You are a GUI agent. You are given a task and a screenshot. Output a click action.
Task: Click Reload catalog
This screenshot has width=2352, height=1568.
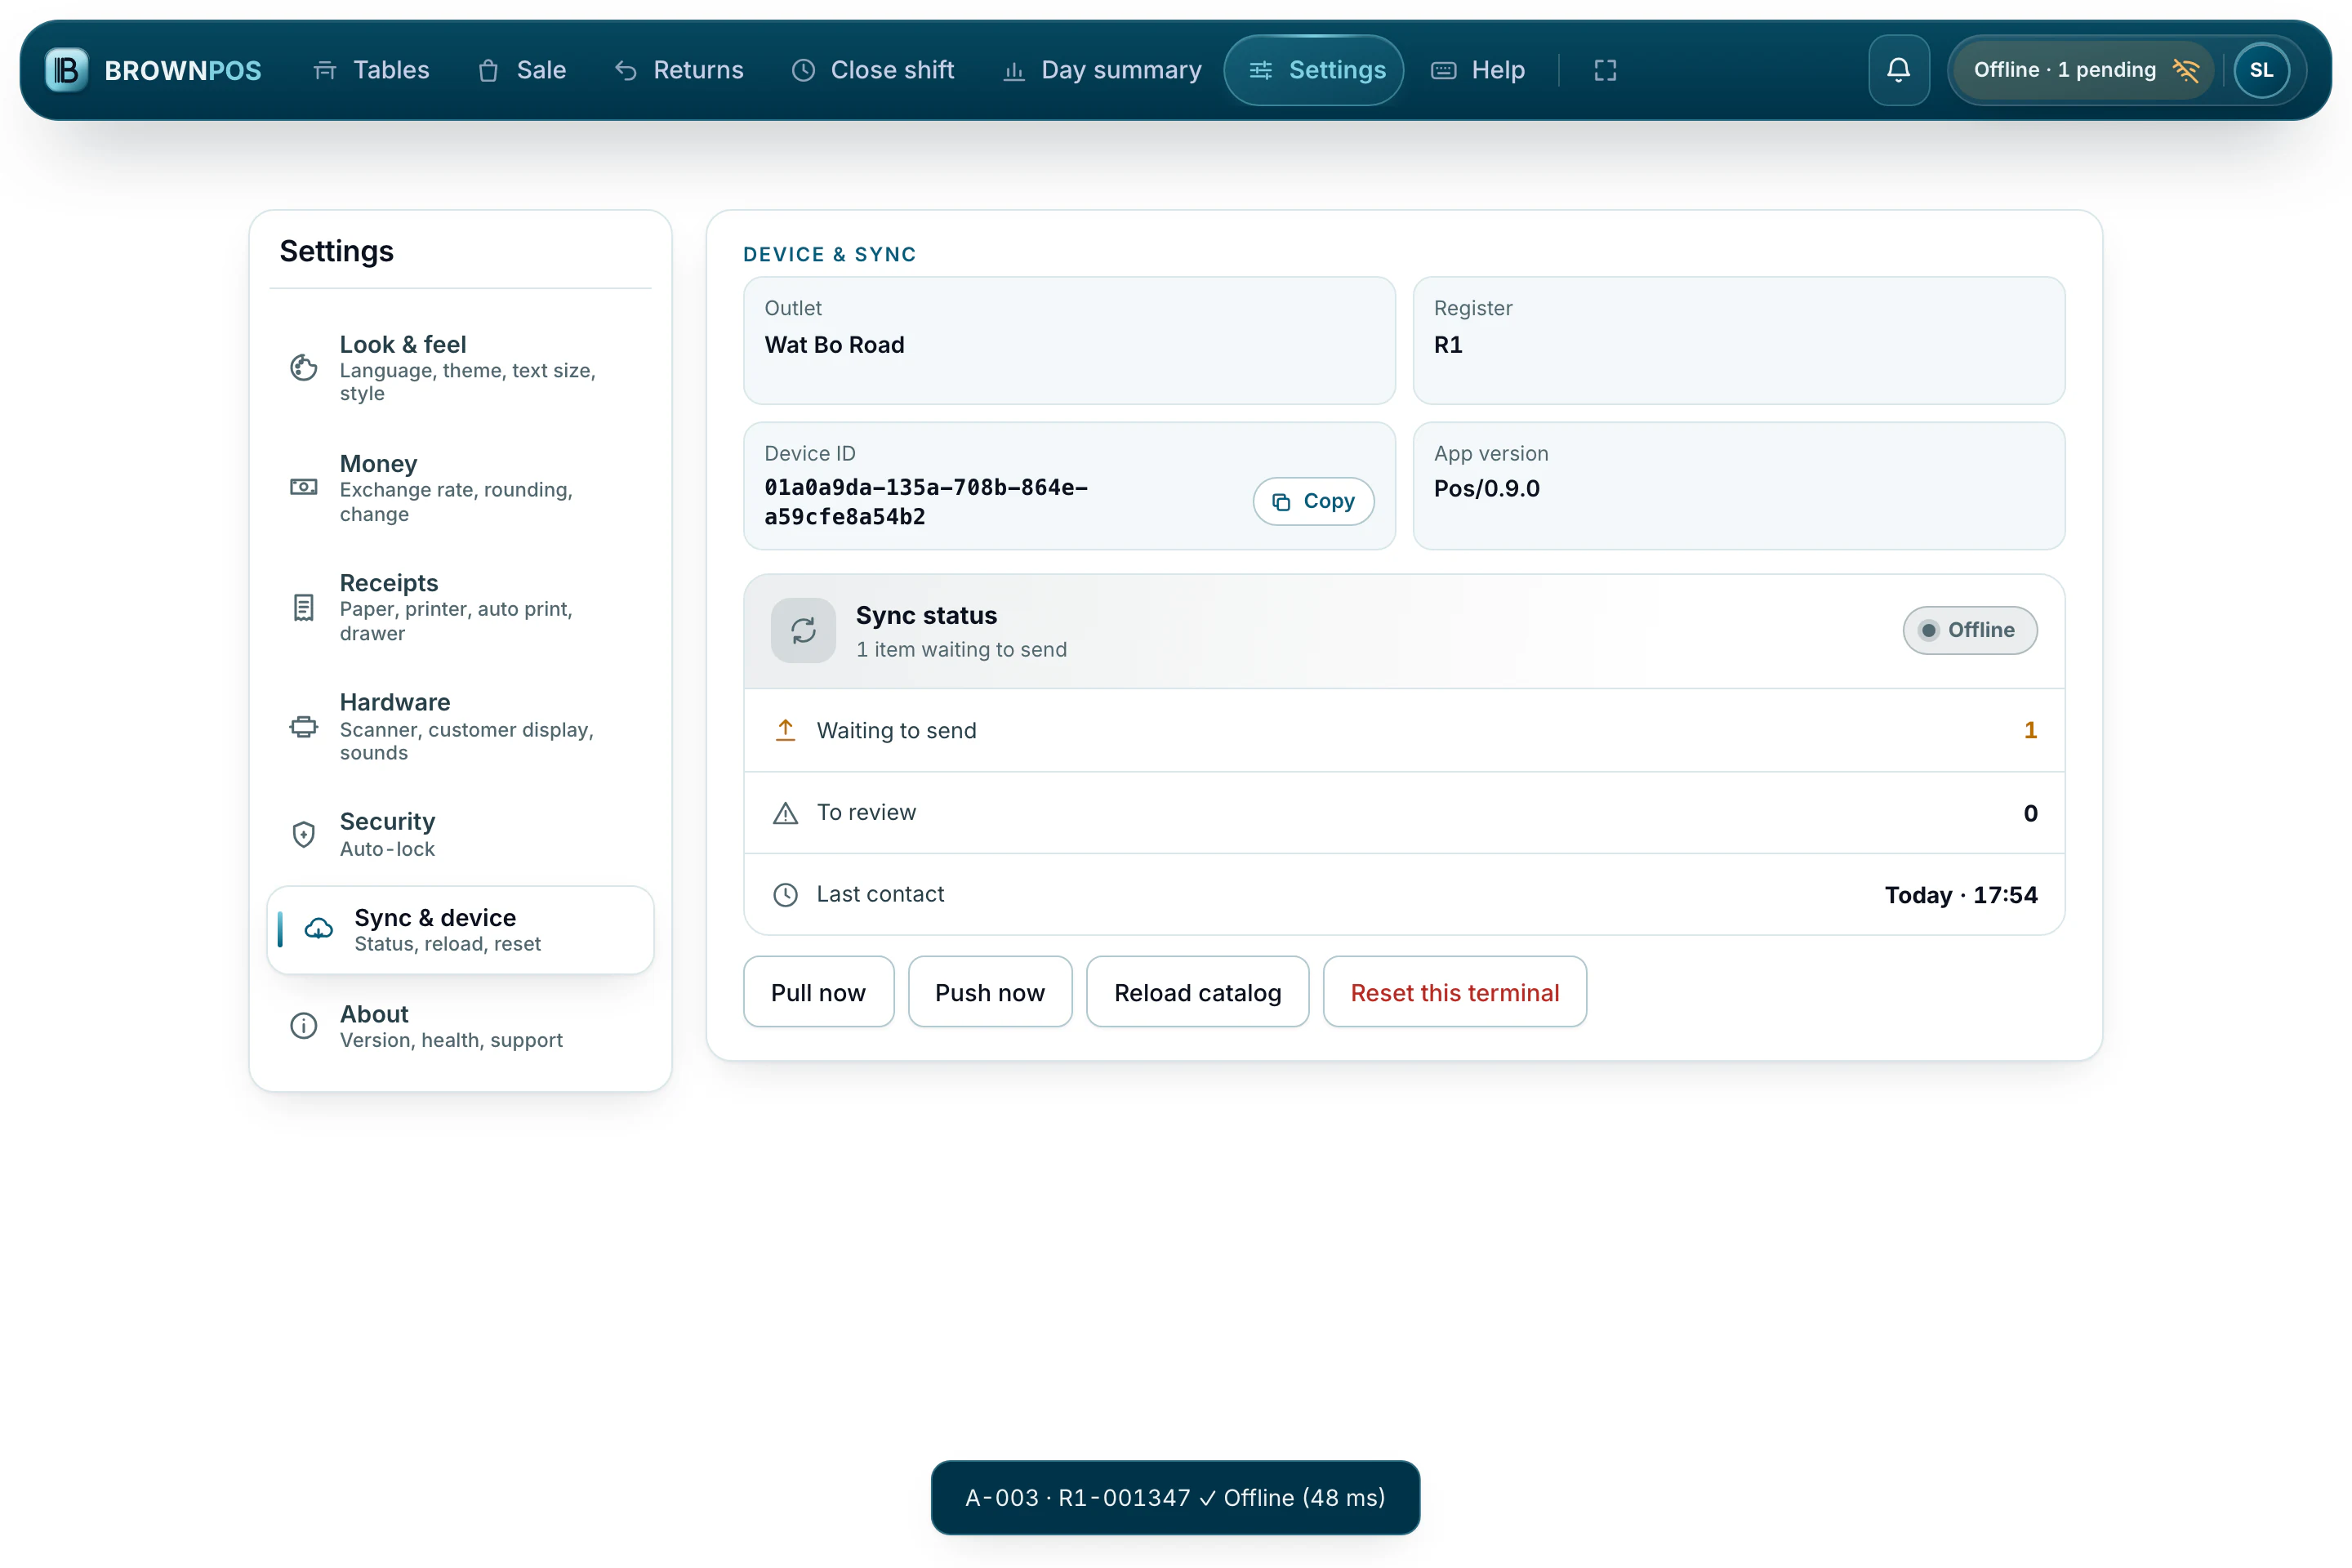[1197, 992]
